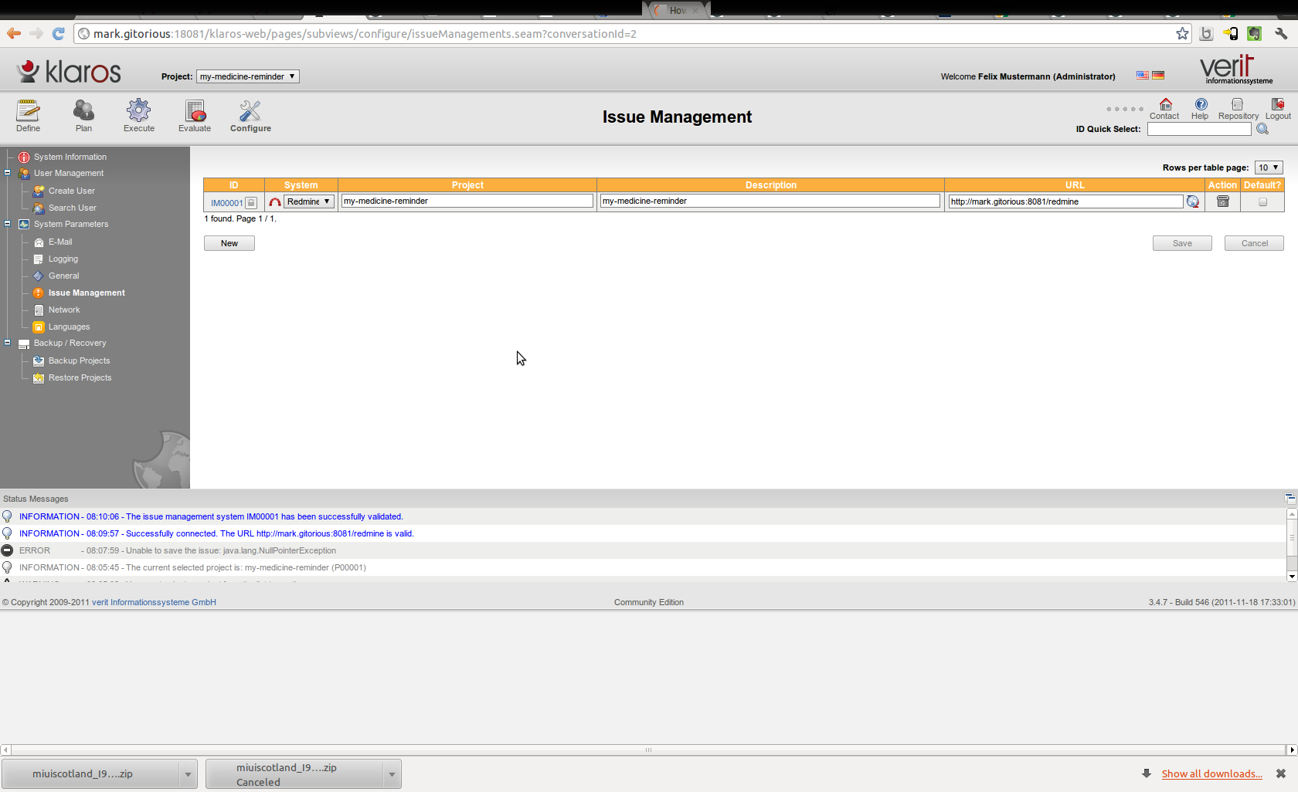Click the Show all downloads link
Viewport: 1298px width, 792px height.
[1211, 773]
